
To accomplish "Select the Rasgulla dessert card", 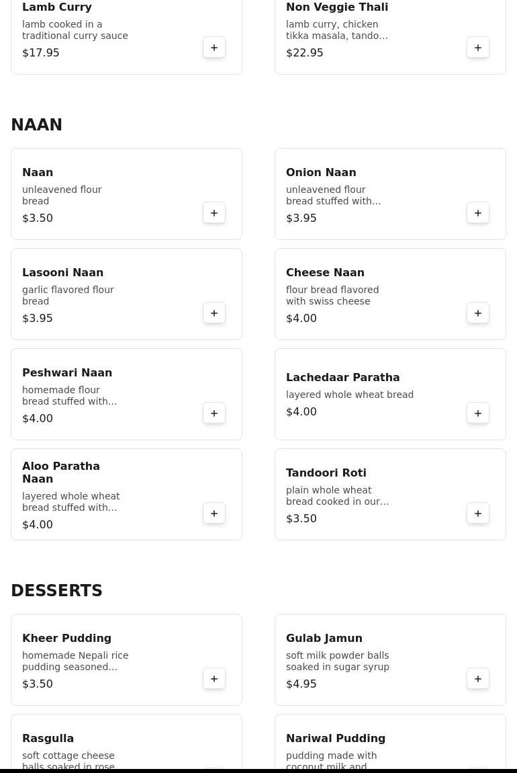I will pos(126,741).
